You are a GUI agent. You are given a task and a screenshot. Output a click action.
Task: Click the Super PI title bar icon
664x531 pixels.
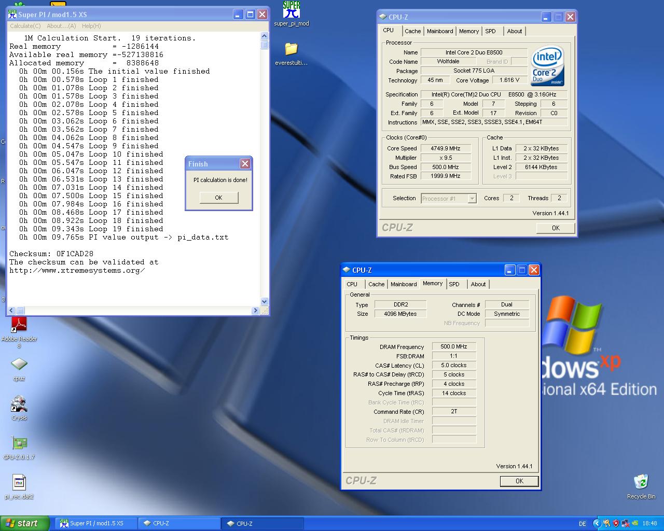coord(12,15)
